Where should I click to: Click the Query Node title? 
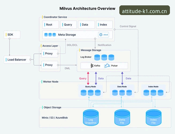(90, 87)
